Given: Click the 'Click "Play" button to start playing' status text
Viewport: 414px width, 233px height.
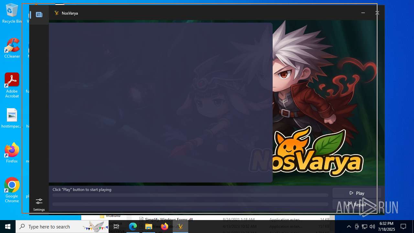Looking at the screenshot, I should click(x=82, y=190).
